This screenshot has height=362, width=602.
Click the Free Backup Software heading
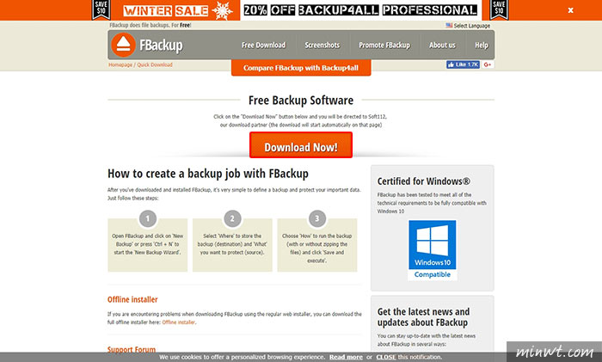tap(301, 101)
